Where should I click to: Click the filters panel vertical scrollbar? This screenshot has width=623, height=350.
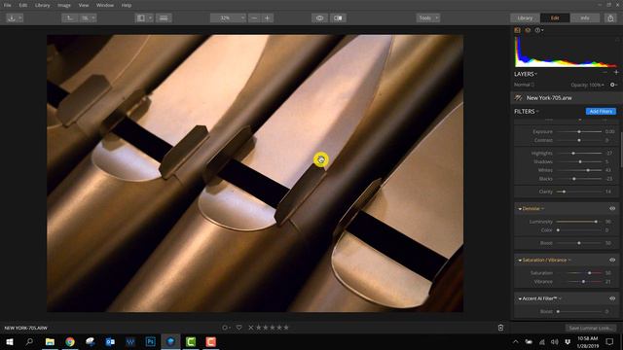[x=621, y=150]
